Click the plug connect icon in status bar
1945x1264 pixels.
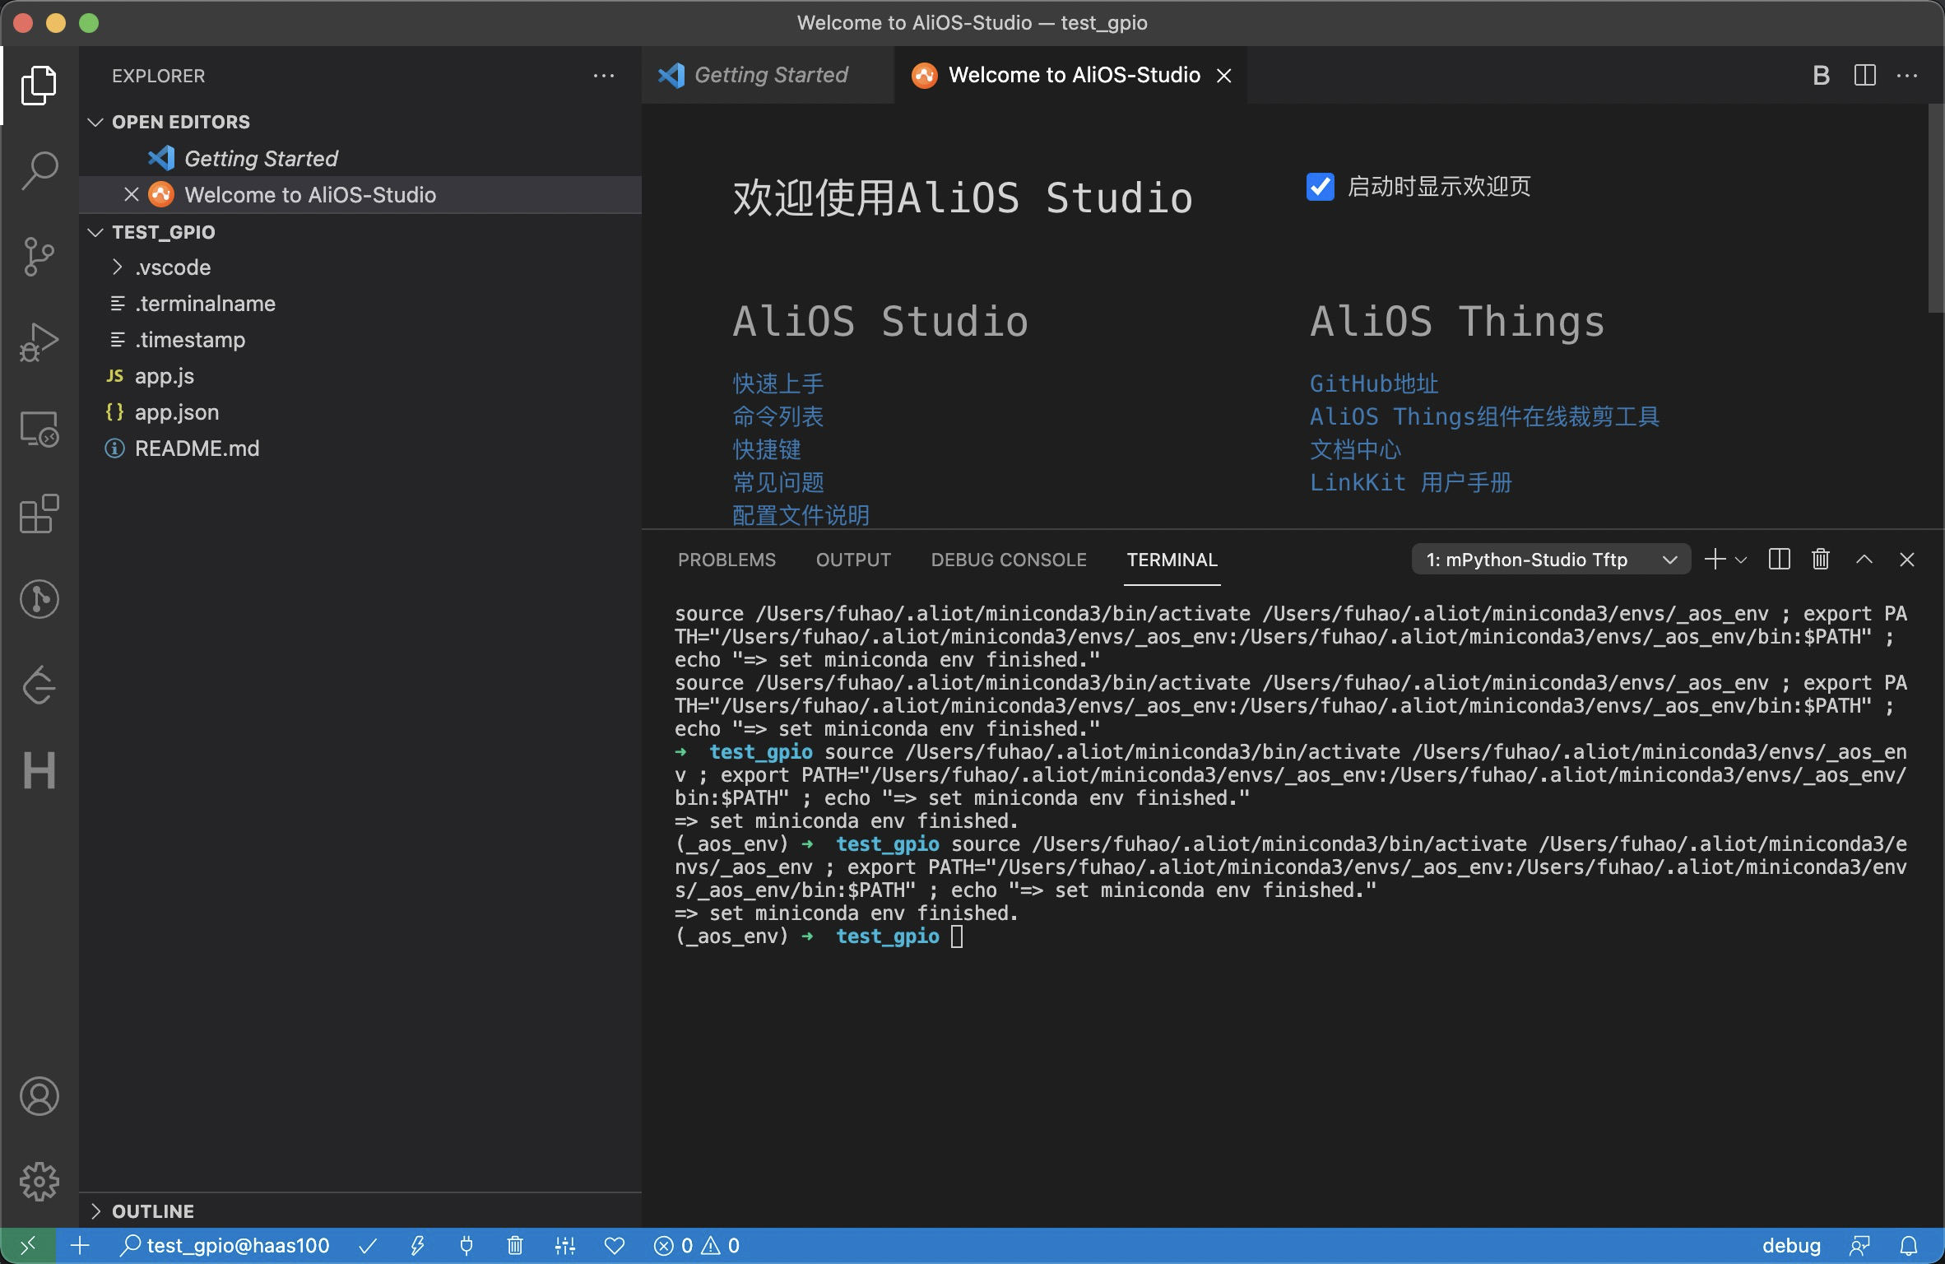[467, 1246]
